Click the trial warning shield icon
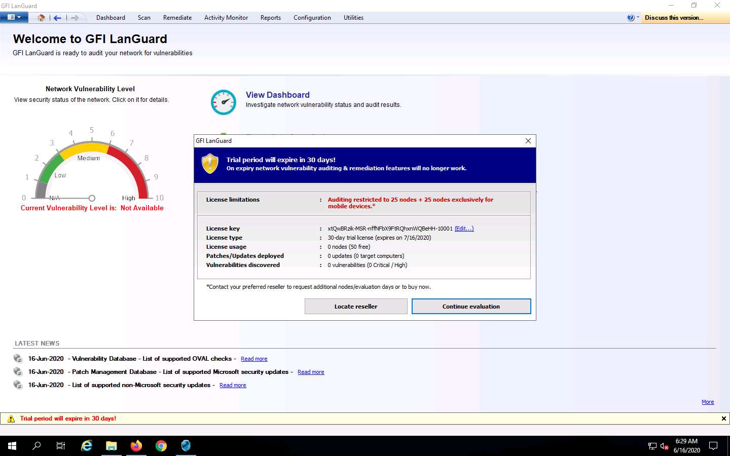This screenshot has height=456, width=730. (x=210, y=164)
